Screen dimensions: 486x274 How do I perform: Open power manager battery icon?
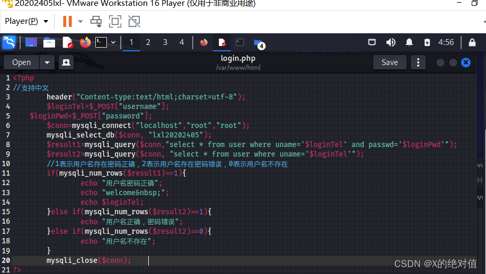click(427, 42)
